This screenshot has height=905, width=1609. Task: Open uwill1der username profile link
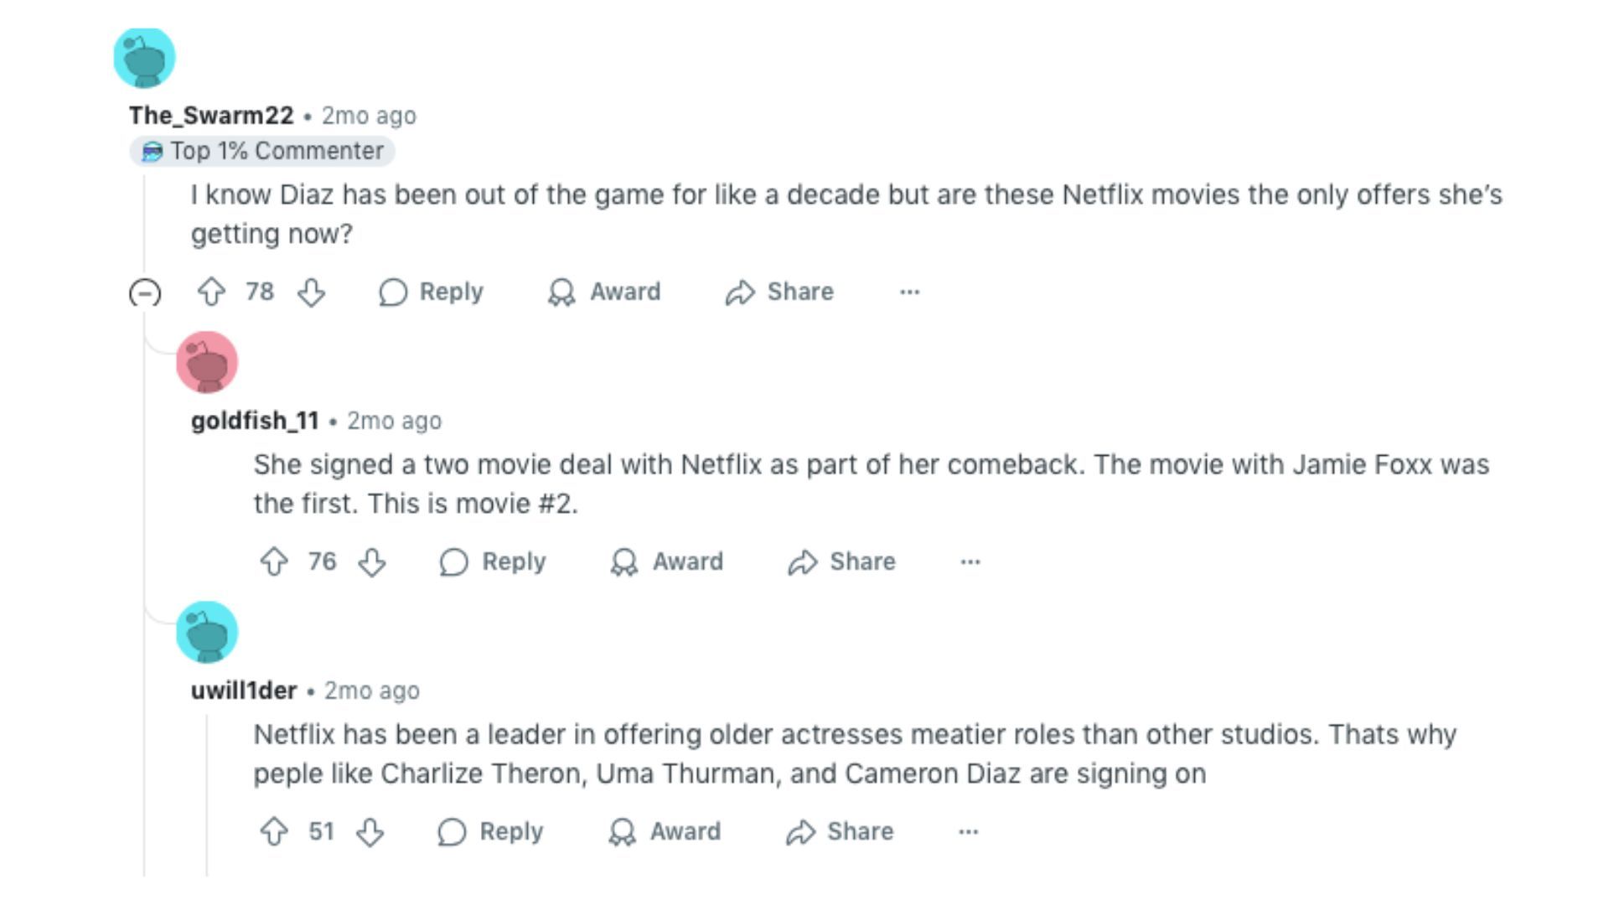point(244,690)
